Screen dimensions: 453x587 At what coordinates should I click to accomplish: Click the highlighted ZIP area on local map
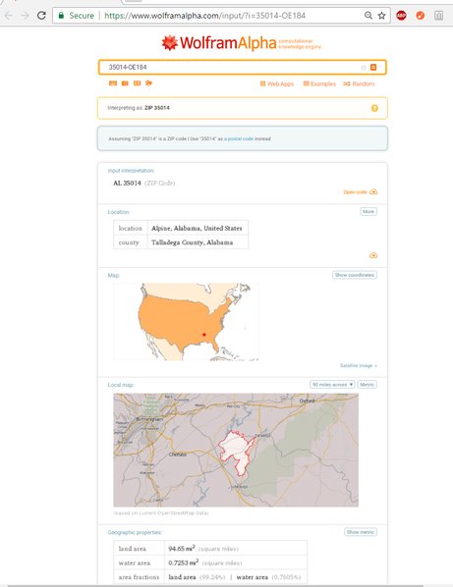[237, 453]
